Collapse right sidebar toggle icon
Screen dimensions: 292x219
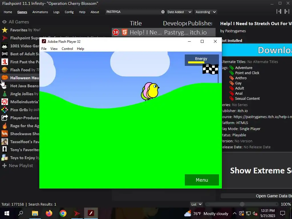coord(287,11)
